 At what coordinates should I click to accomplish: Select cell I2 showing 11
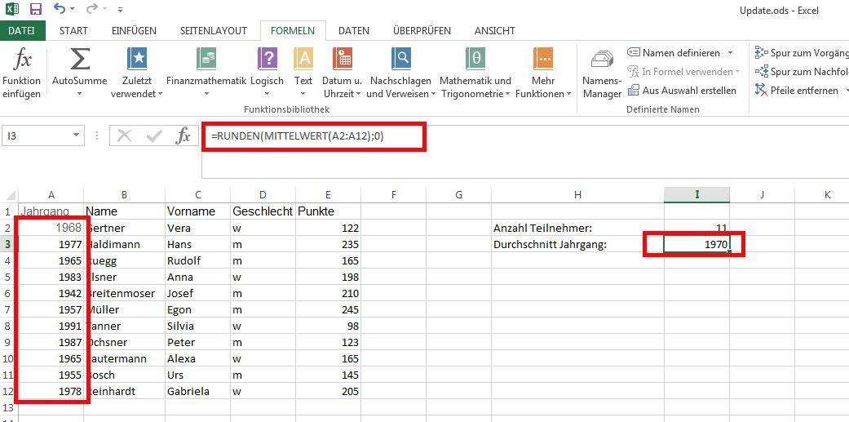pyautogui.click(x=696, y=229)
